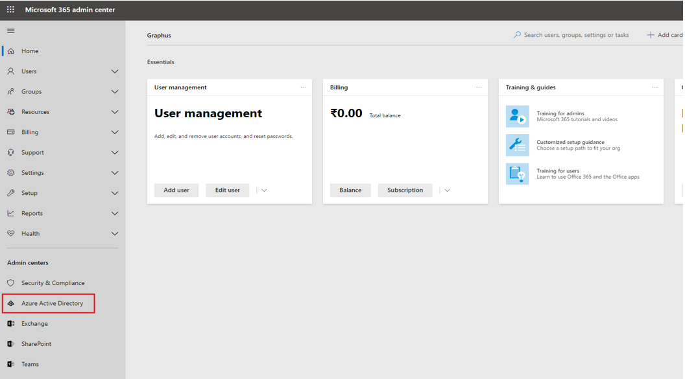Click the ₹0.00 total balance amount
The width and height of the screenshot is (685, 379).
coord(346,113)
